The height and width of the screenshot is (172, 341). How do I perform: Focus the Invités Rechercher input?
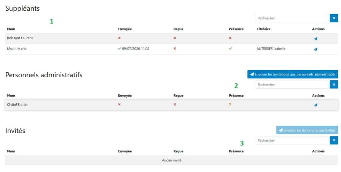pos(292,140)
